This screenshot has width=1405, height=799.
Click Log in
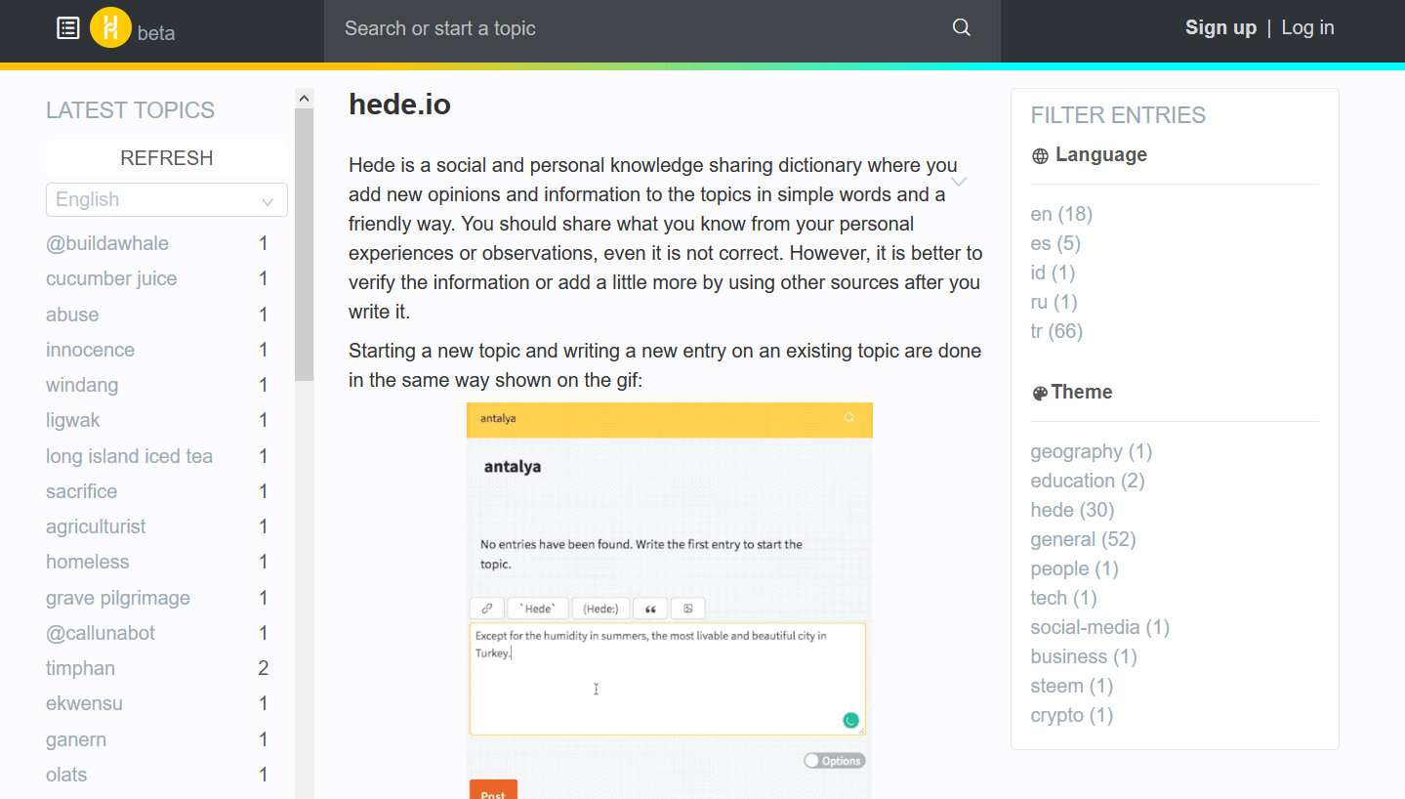[x=1307, y=27]
